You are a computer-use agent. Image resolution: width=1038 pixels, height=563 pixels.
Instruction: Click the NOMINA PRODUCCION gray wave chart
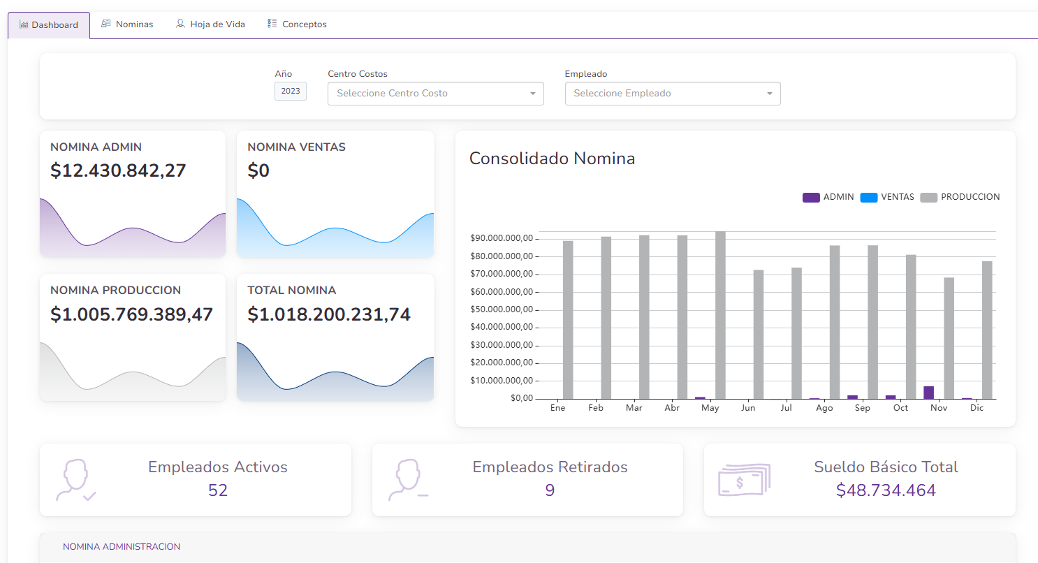pyautogui.click(x=133, y=372)
